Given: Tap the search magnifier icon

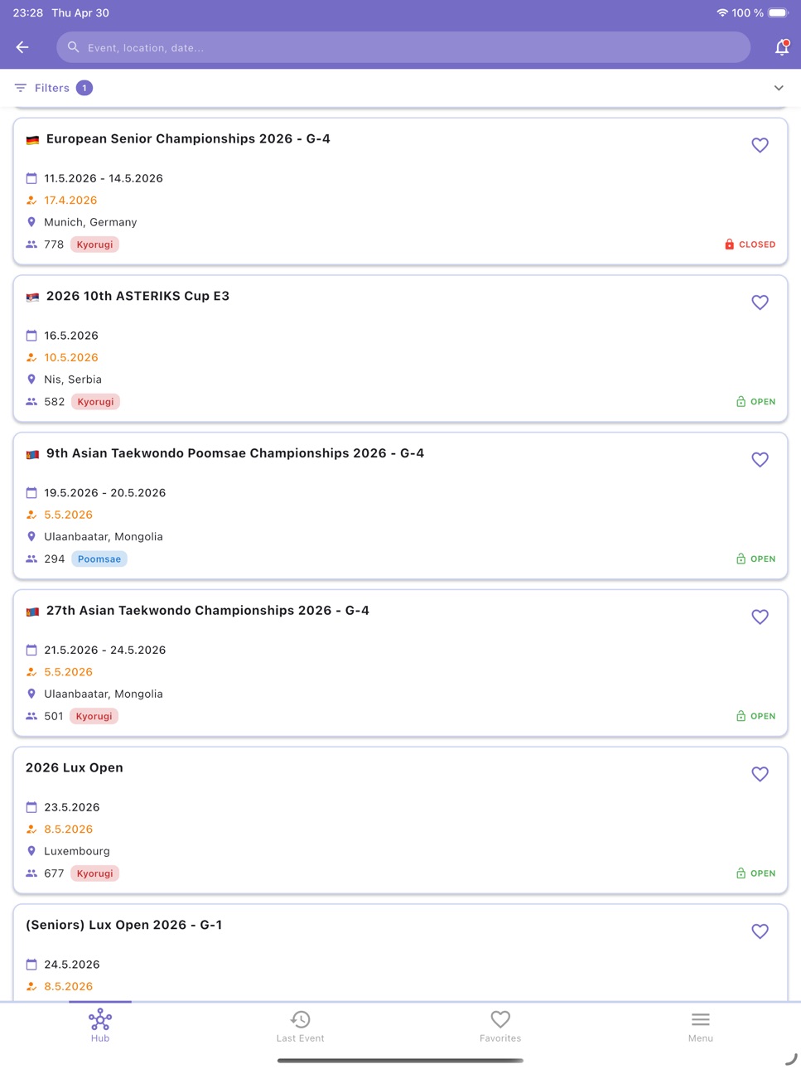Looking at the screenshot, I should click(74, 47).
